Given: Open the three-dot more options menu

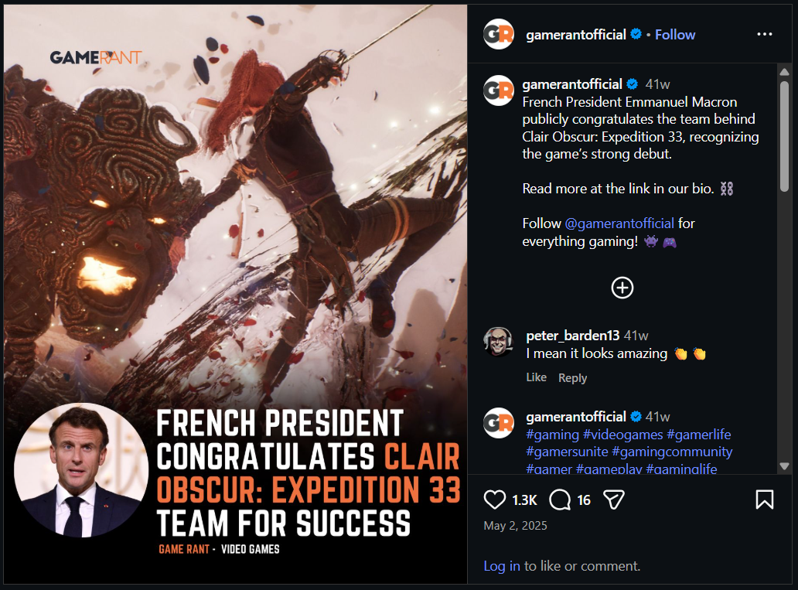Looking at the screenshot, I should click(765, 34).
